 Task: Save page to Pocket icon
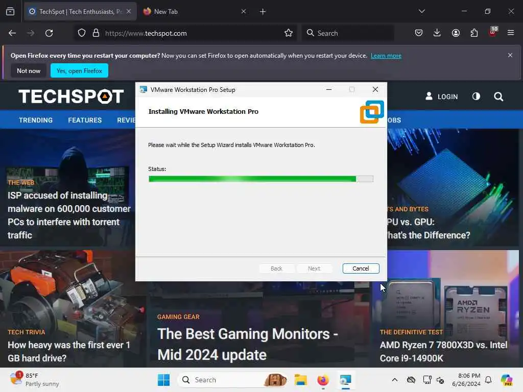[x=419, y=33]
